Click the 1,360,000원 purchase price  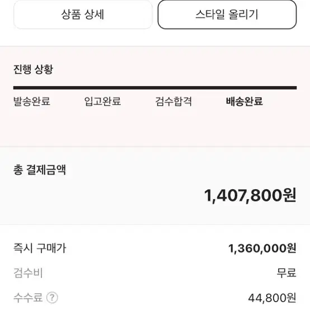tap(262, 248)
